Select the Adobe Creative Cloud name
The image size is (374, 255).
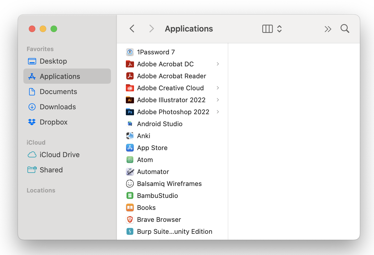[170, 88]
